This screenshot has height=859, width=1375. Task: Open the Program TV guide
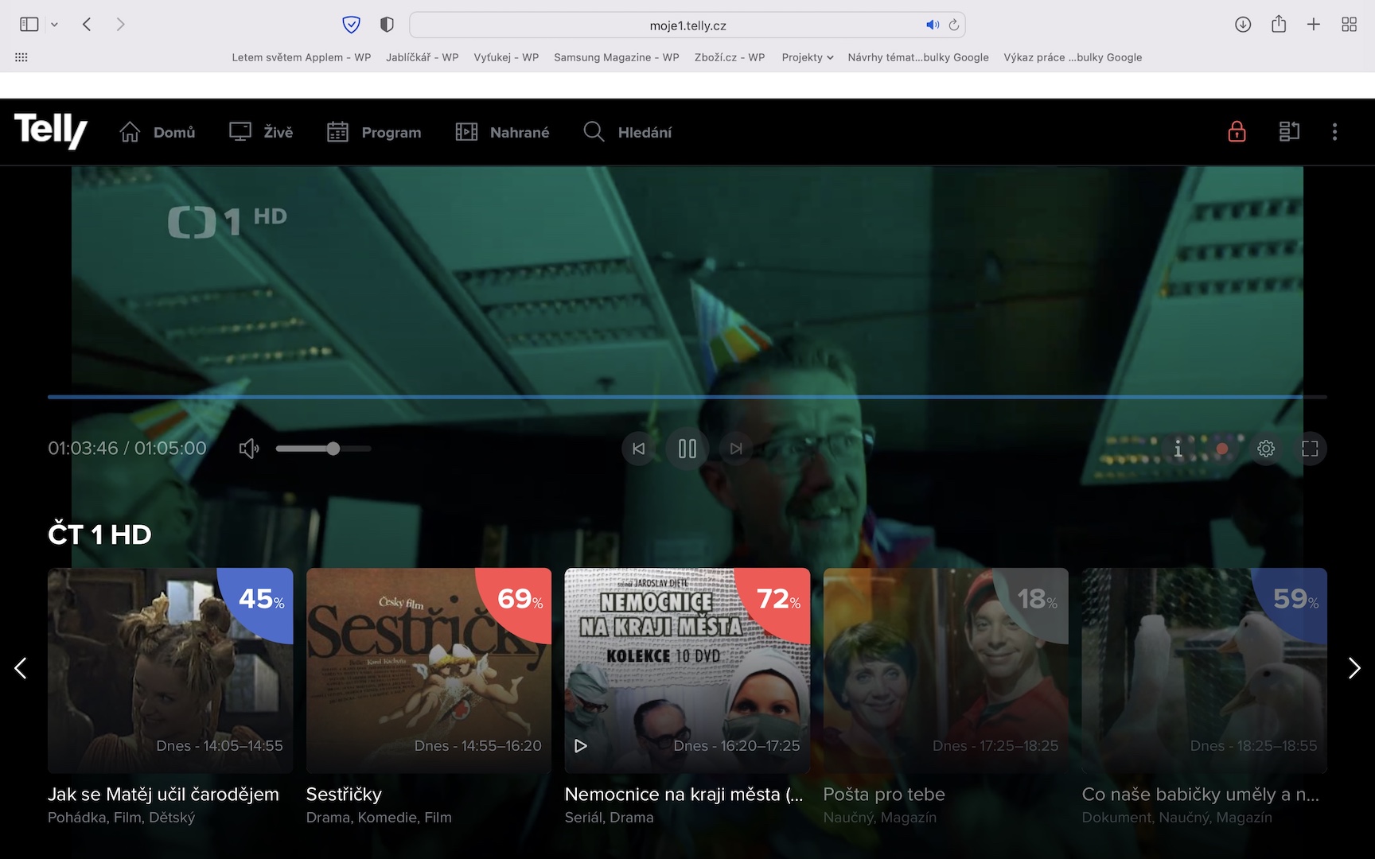click(x=374, y=132)
